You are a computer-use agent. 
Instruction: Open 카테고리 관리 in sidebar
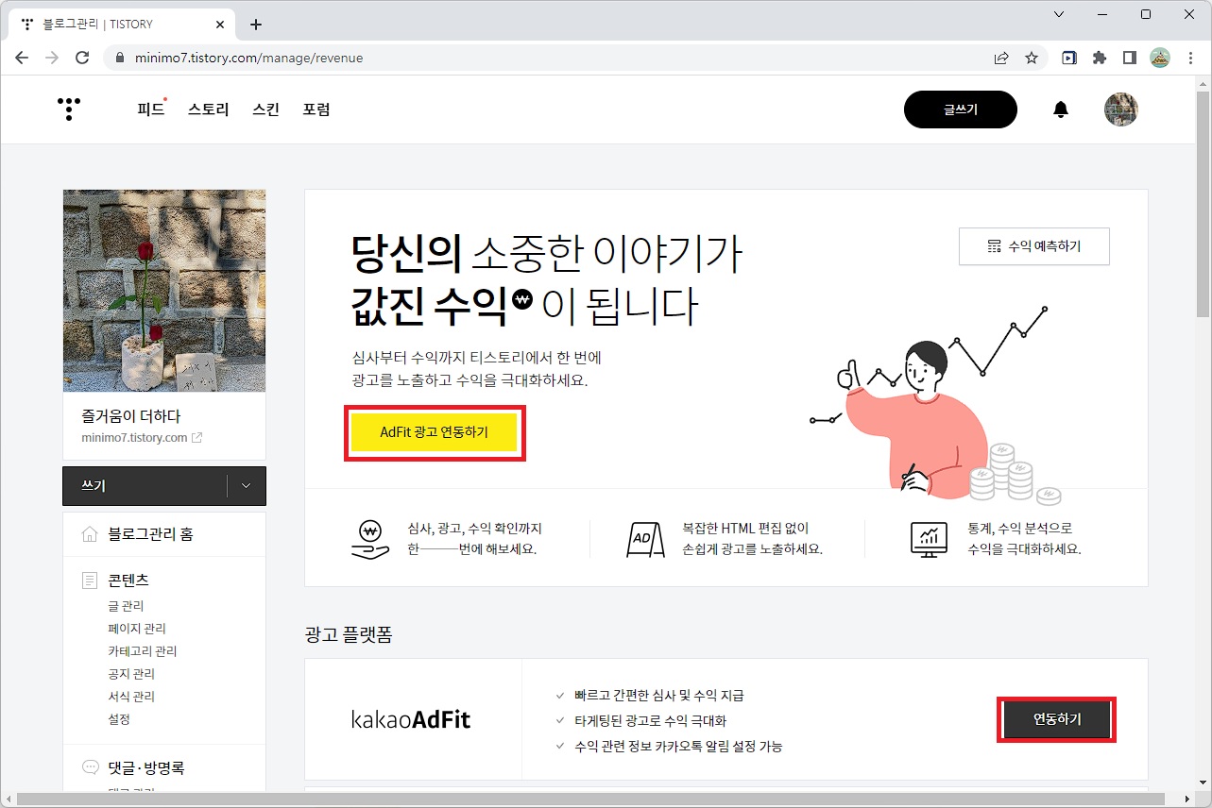pyautogui.click(x=143, y=651)
